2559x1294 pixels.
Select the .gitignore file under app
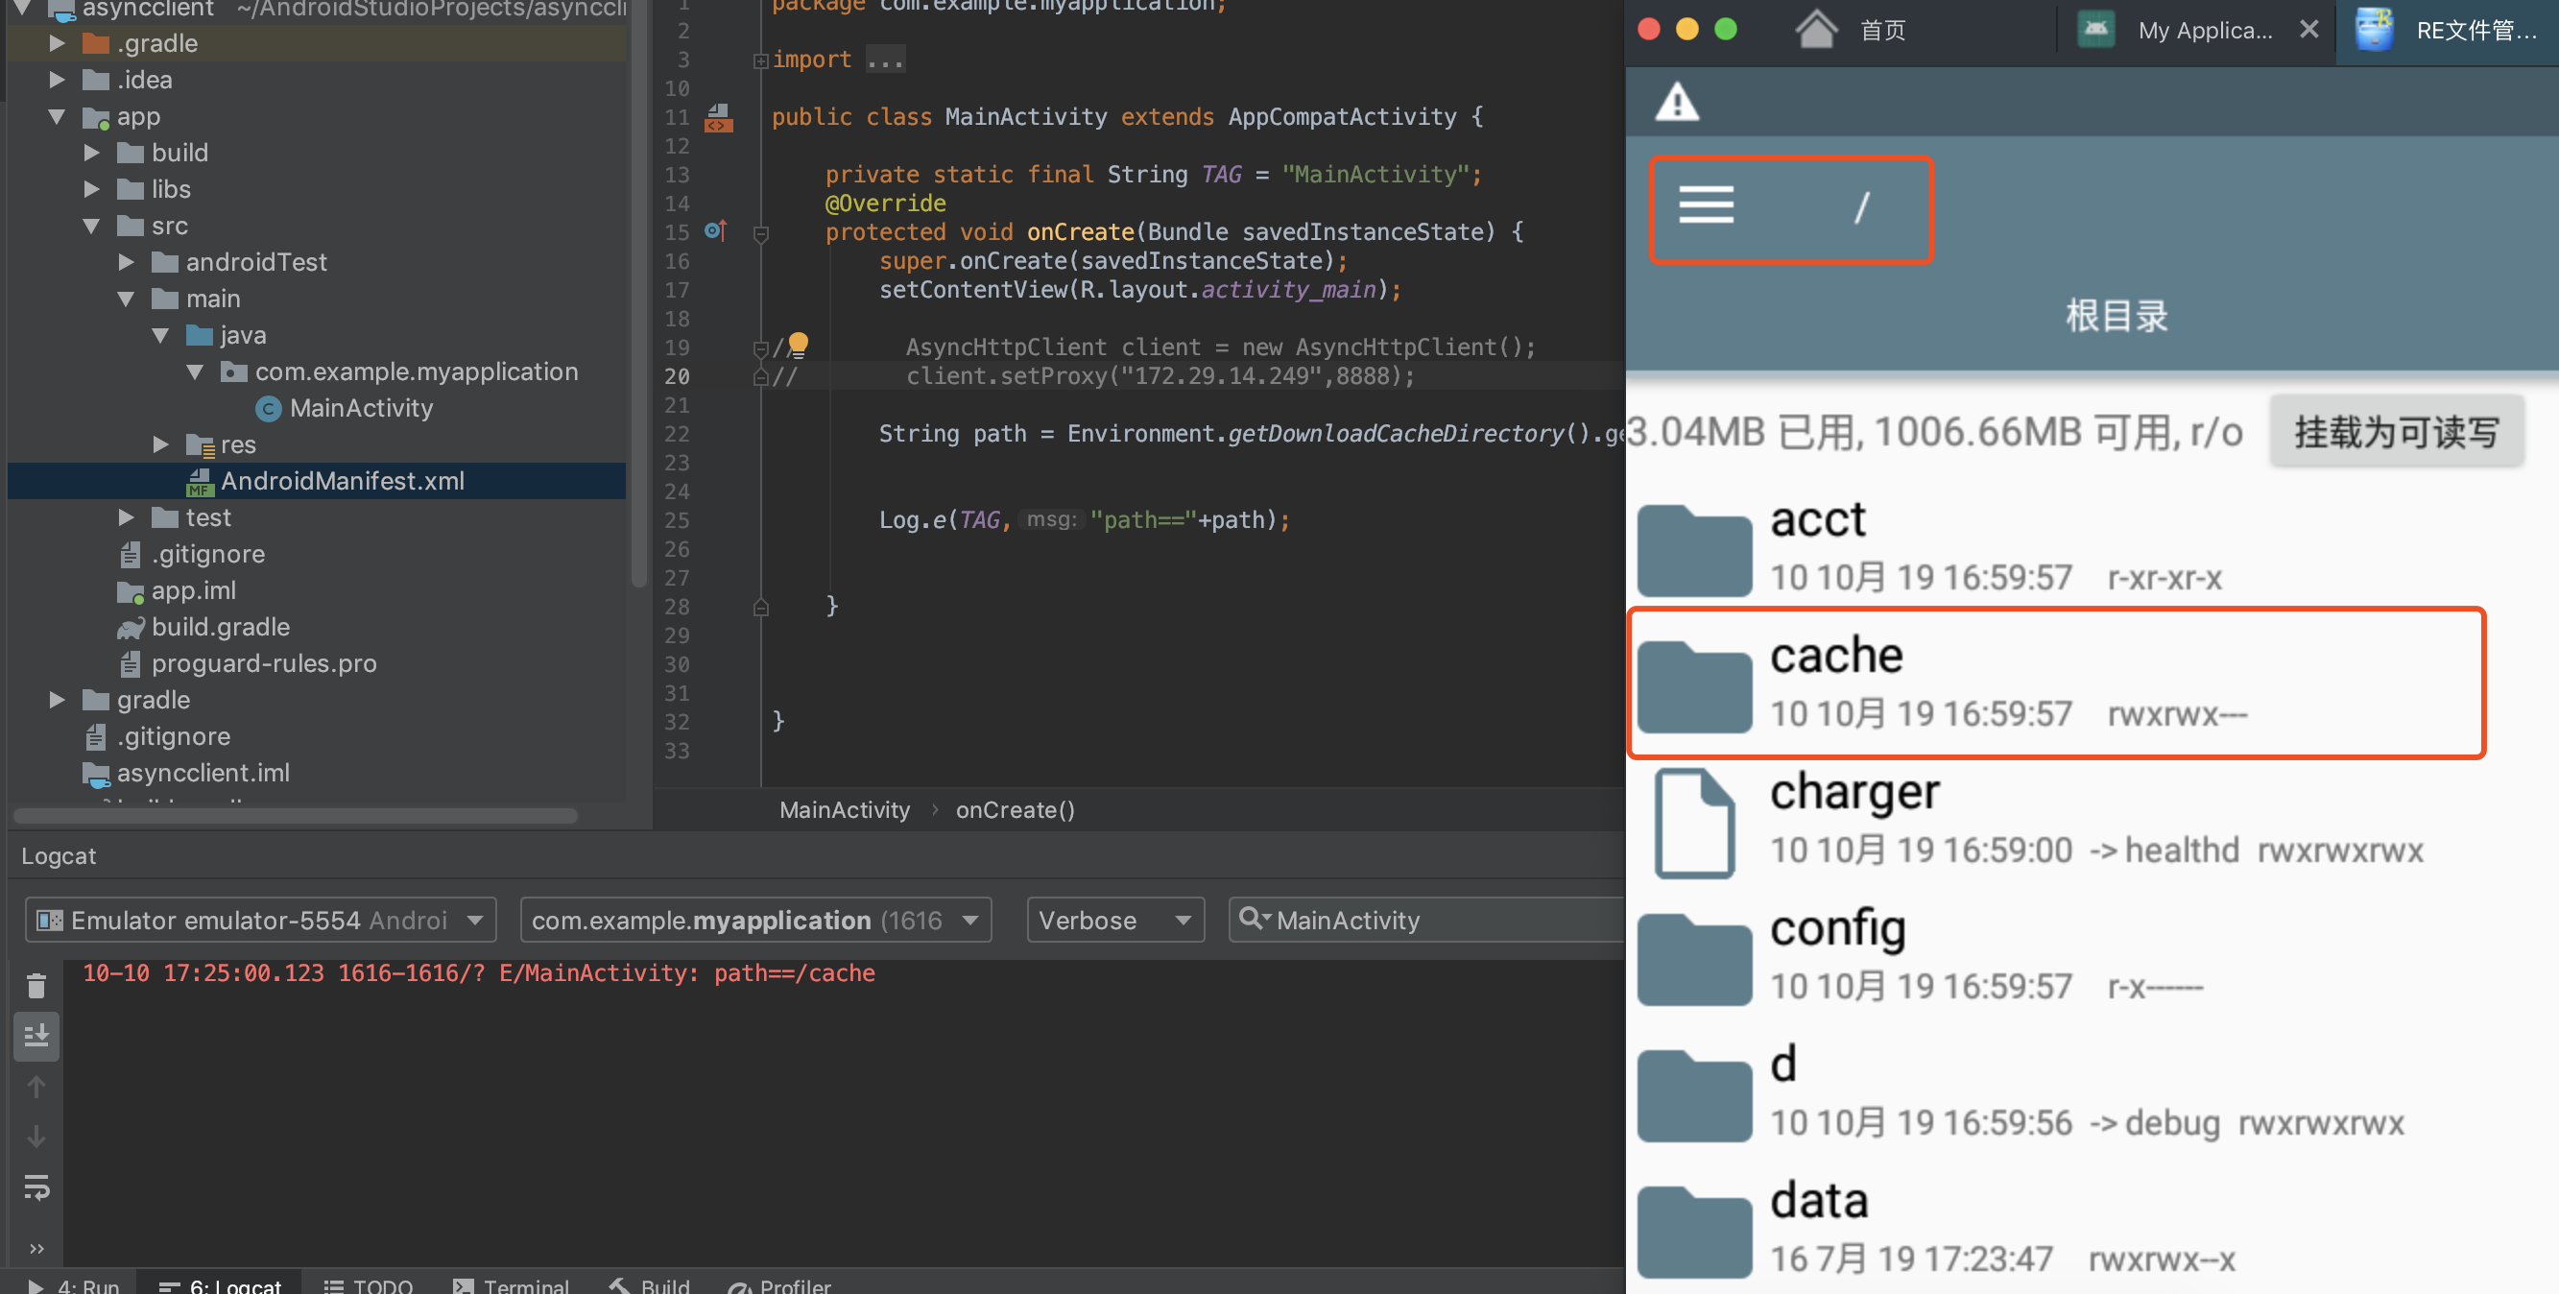click(193, 554)
